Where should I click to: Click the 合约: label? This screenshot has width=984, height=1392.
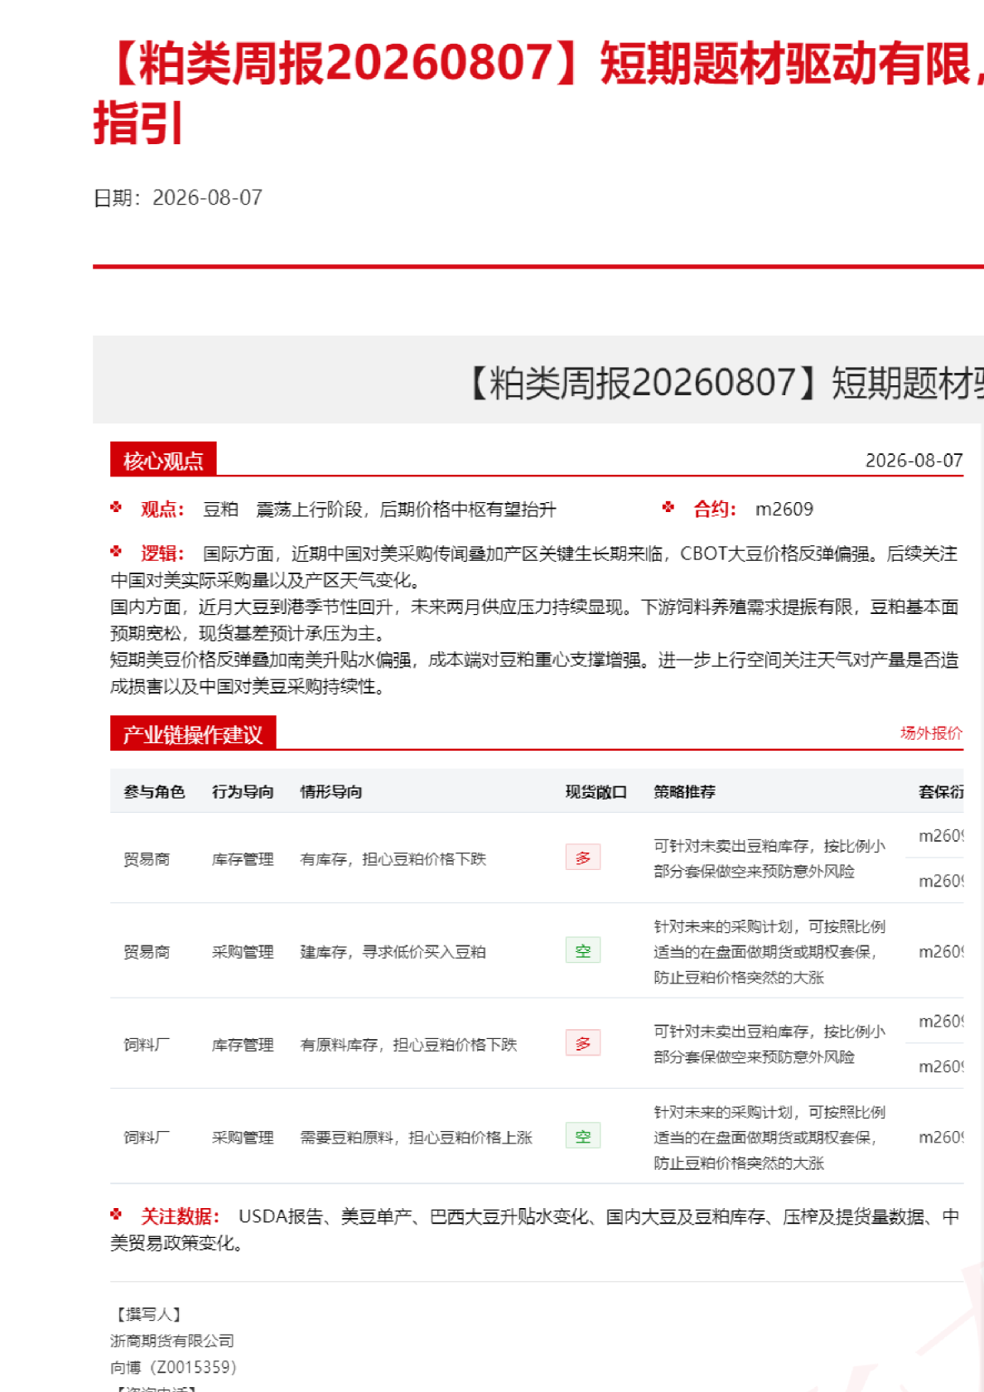point(715,510)
